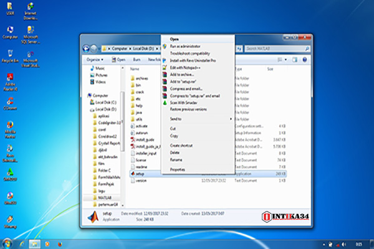Sort by the Size column header
Viewport: 374px width, 249px height.
[x=270, y=69]
